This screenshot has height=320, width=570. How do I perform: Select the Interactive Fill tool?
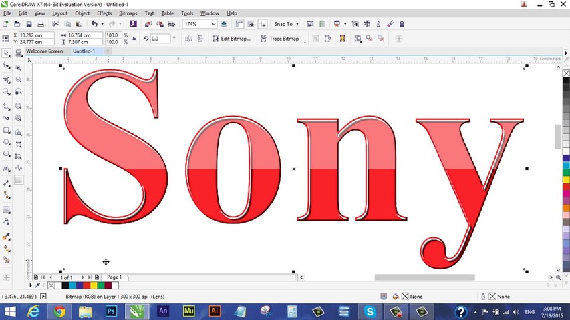6,249
